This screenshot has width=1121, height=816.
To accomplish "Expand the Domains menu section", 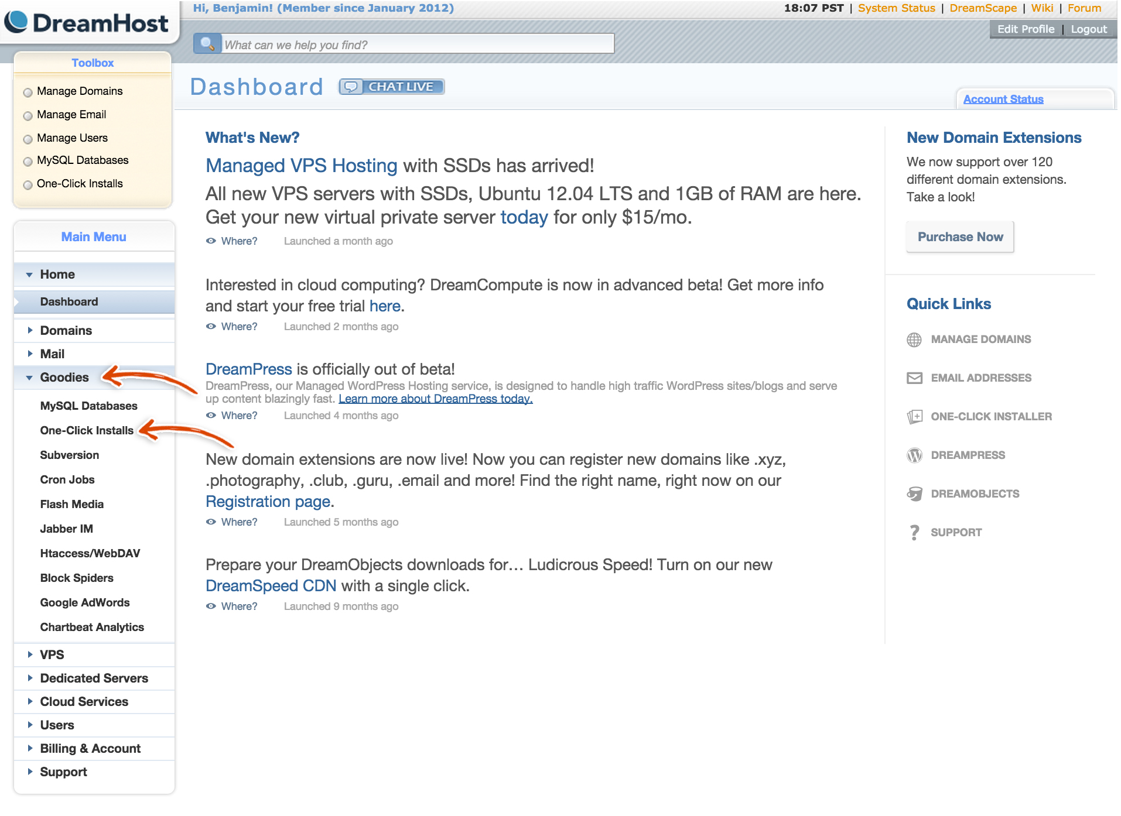I will (x=66, y=330).
